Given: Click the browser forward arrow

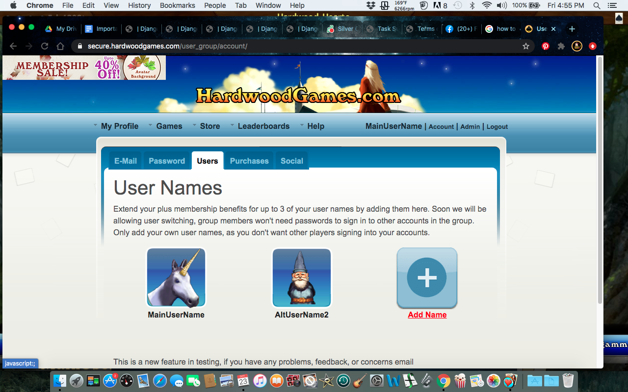Looking at the screenshot, I should pyautogui.click(x=29, y=46).
